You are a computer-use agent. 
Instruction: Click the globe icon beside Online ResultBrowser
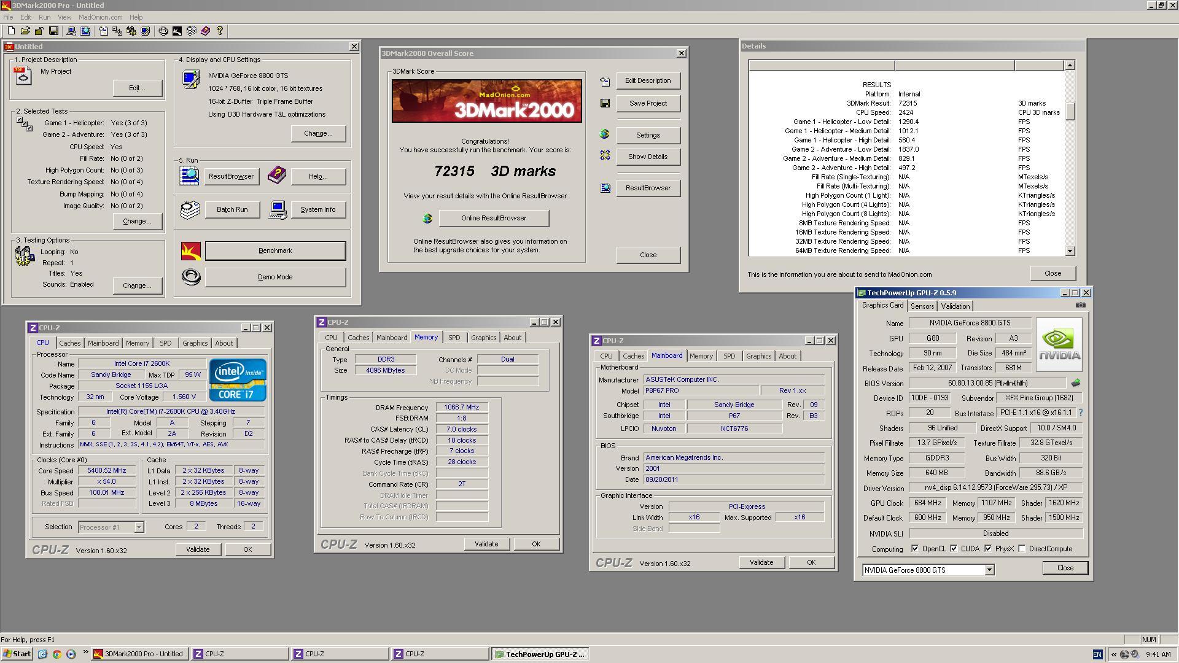pyautogui.click(x=427, y=218)
